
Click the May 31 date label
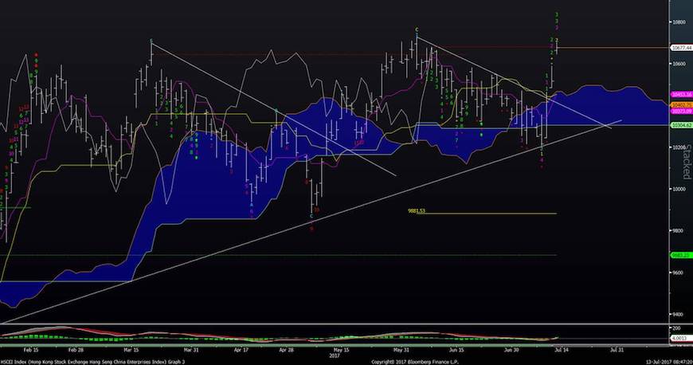tap(401, 349)
